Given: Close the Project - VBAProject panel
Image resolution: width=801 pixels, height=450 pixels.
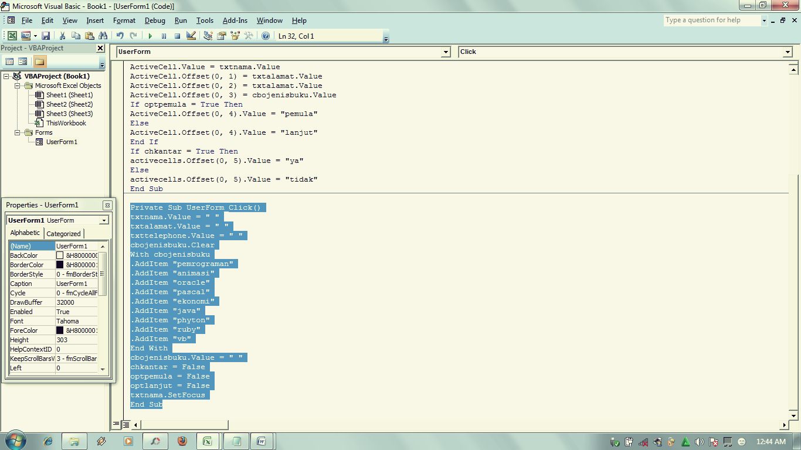Looking at the screenshot, I should pyautogui.click(x=100, y=48).
